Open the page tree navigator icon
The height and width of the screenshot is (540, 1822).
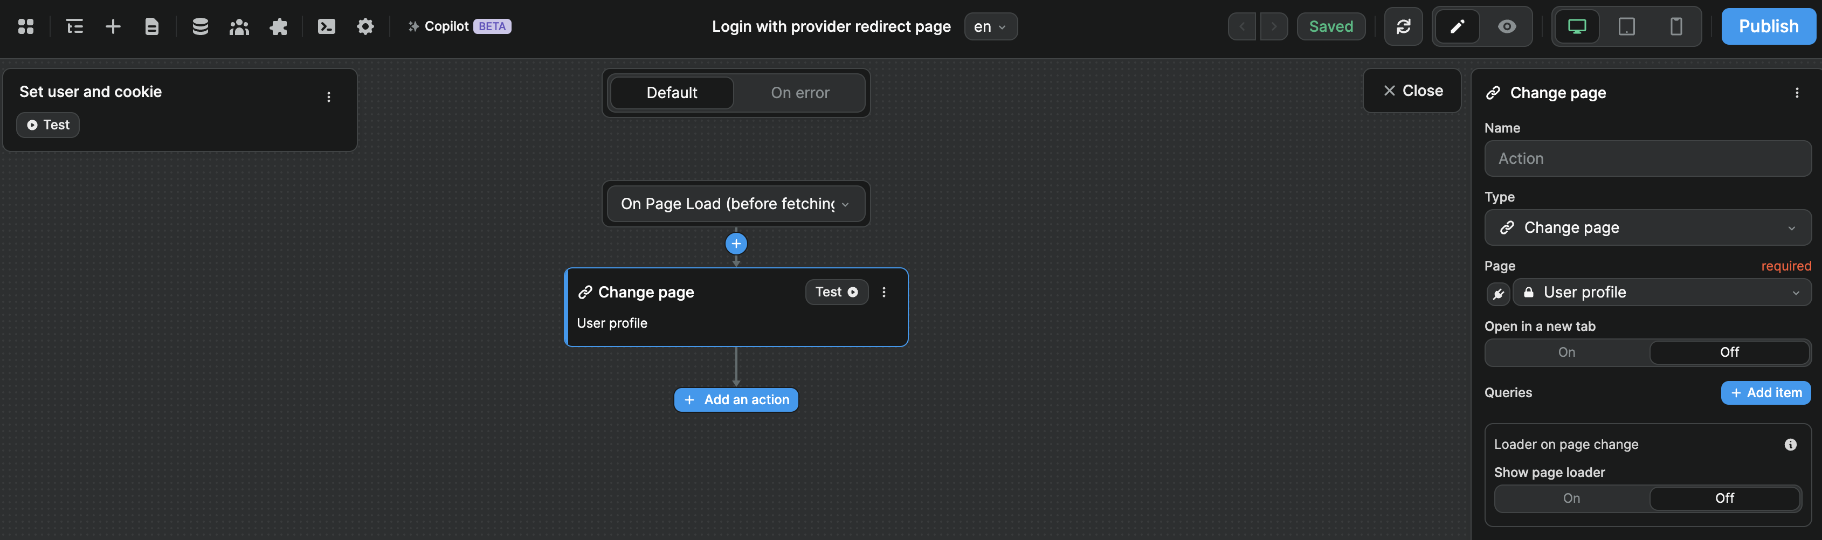tap(74, 26)
